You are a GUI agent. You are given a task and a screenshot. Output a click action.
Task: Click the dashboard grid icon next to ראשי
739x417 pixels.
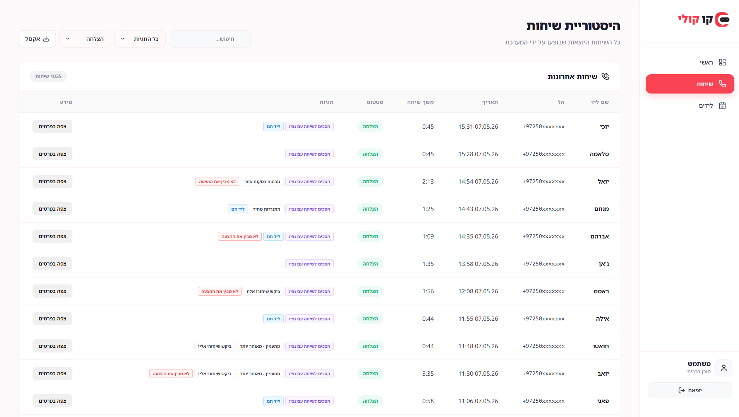[722, 62]
